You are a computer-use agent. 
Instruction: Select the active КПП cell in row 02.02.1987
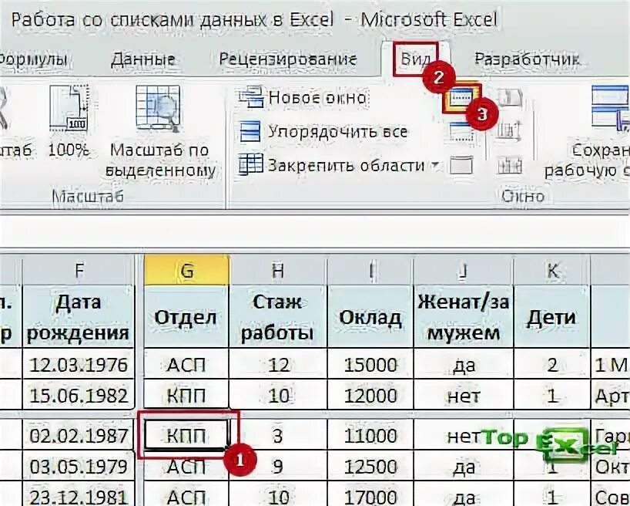186,435
